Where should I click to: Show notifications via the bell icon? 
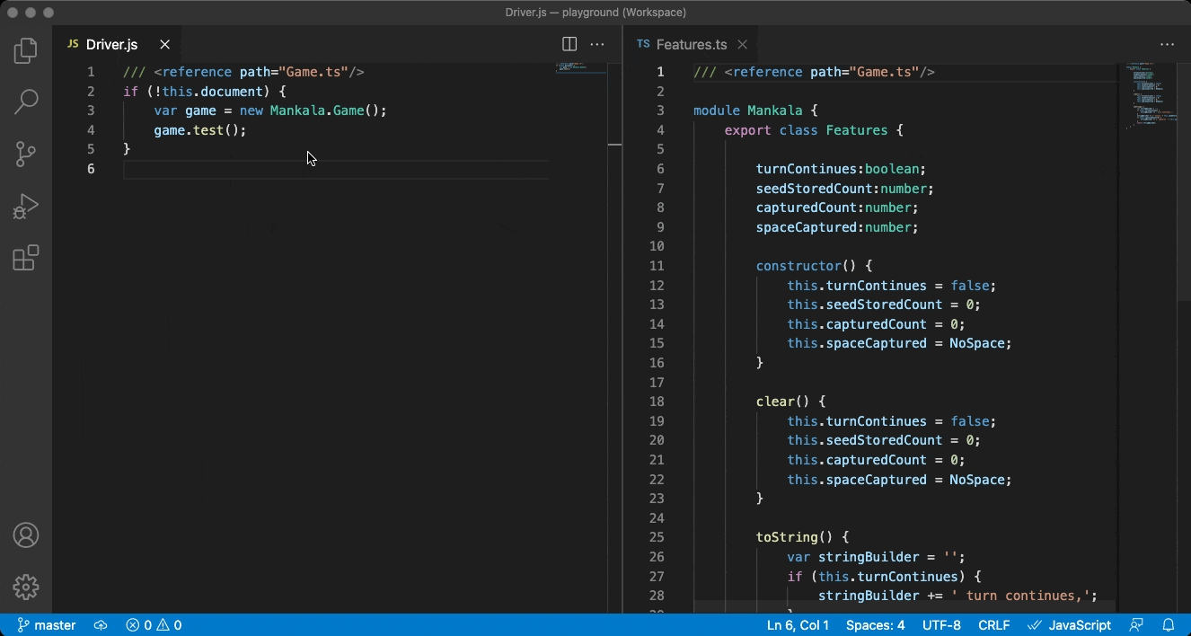coord(1169,625)
